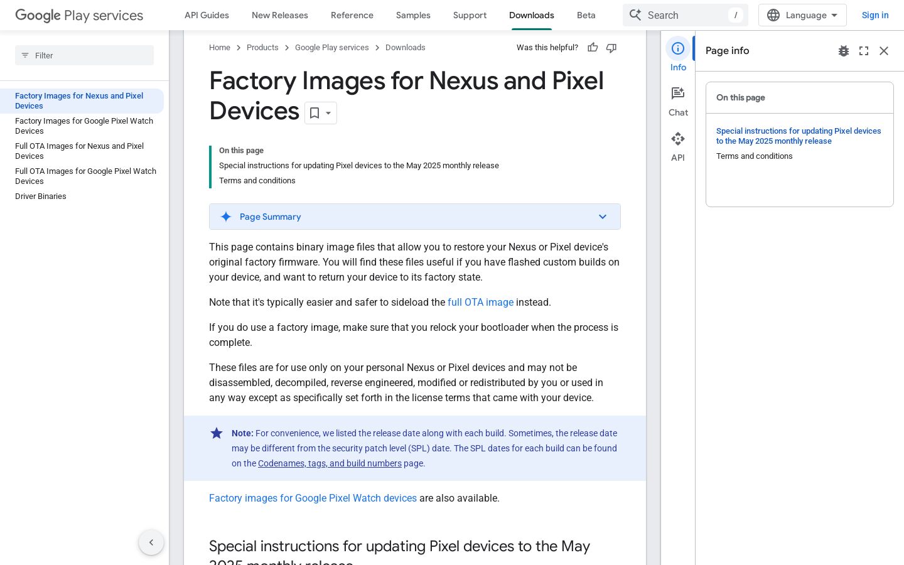
Task: Go to Home breadcrumb
Action: (x=220, y=48)
